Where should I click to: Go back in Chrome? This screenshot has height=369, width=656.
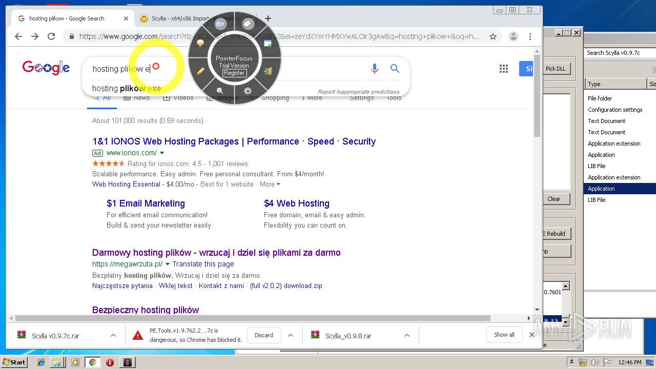tap(18, 36)
